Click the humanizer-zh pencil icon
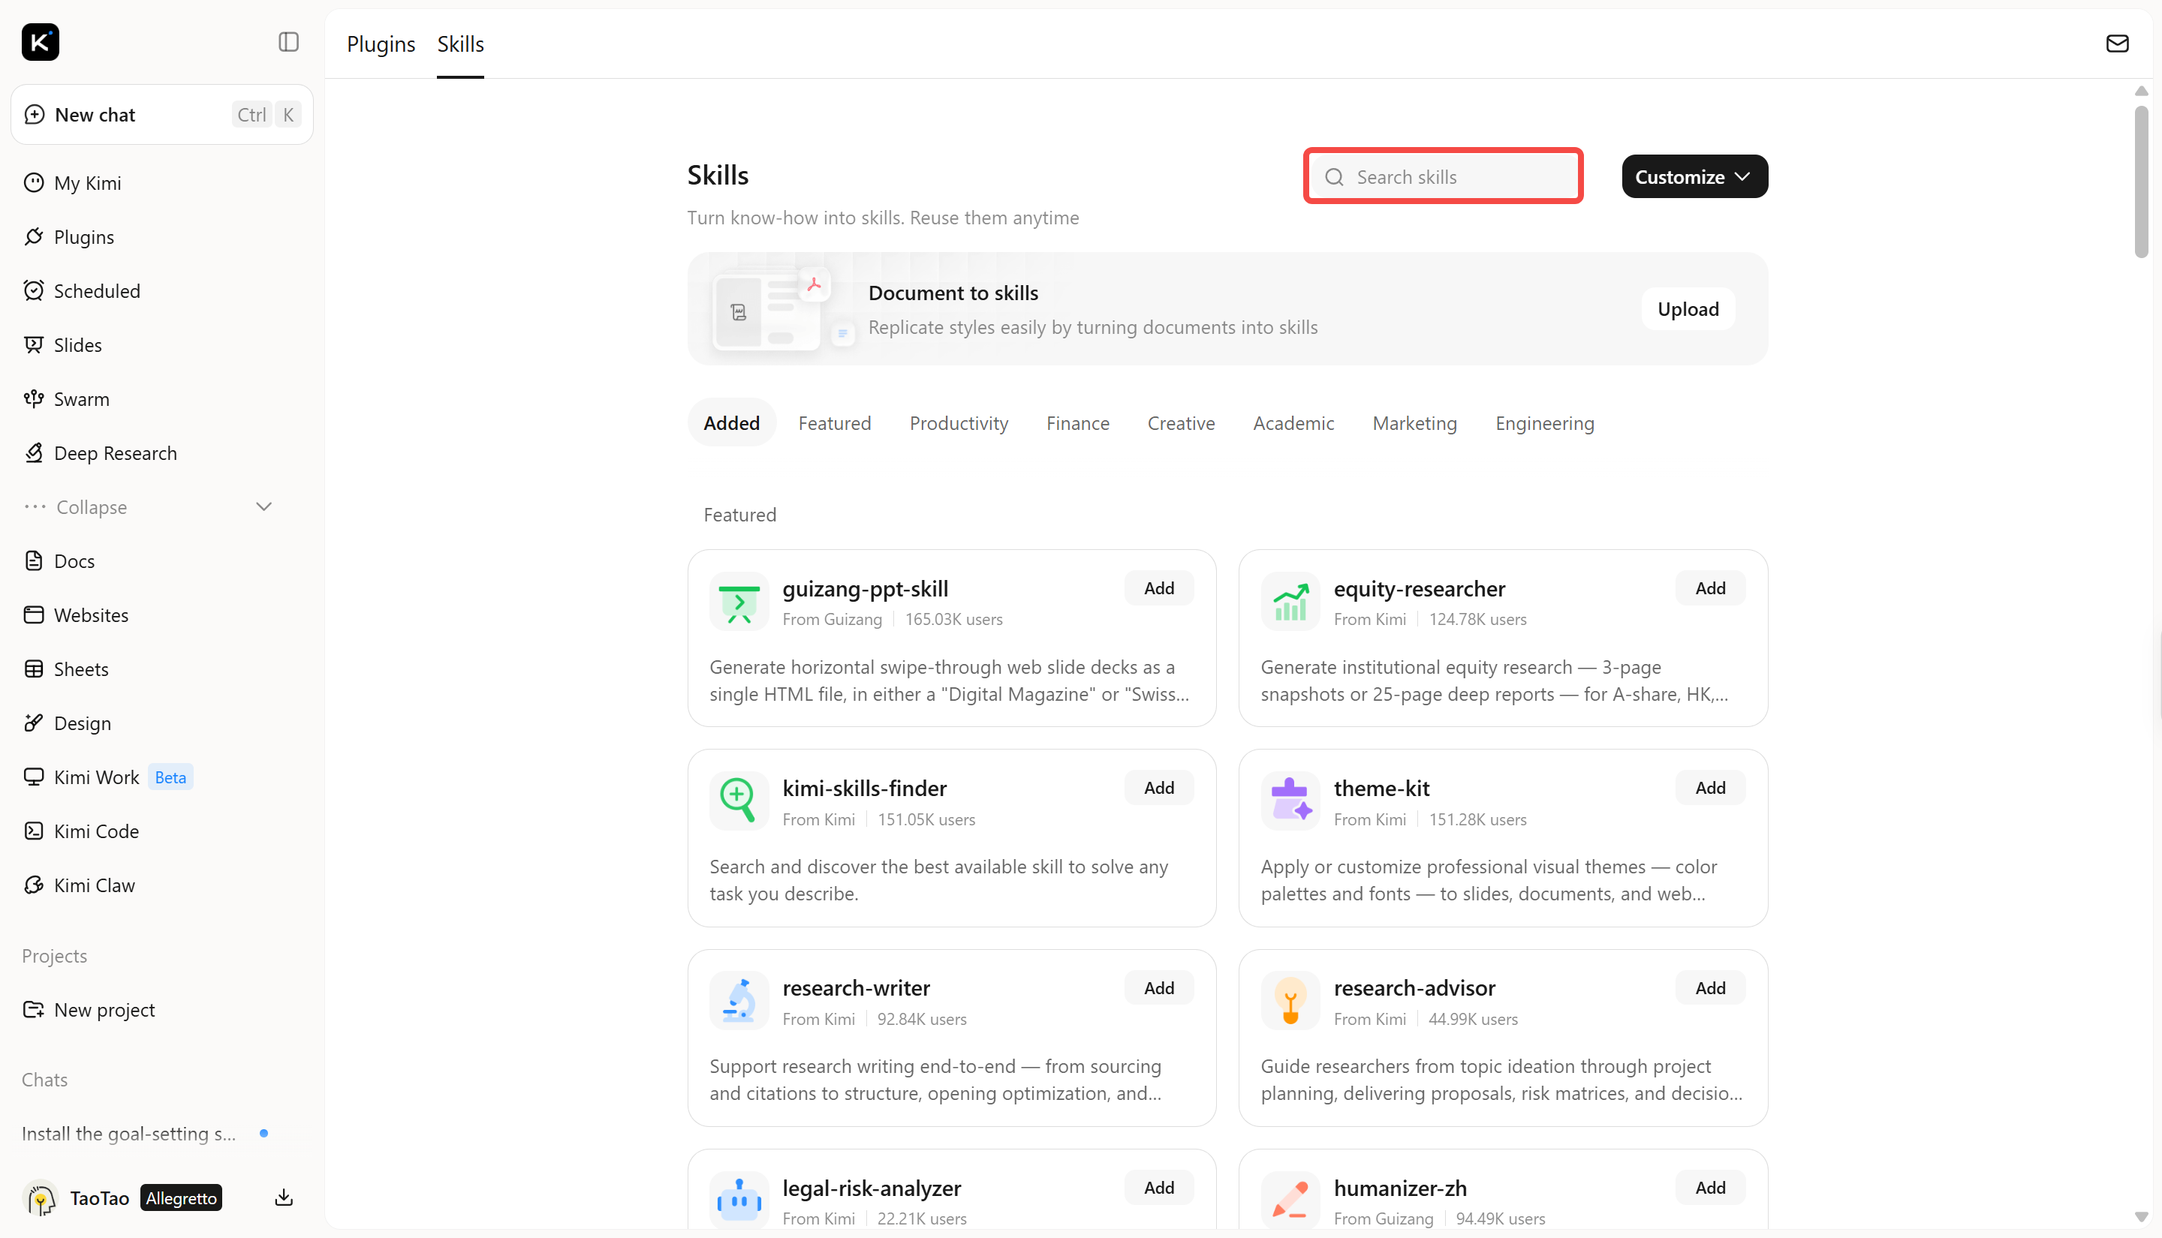This screenshot has height=1238, width=2162. coord(1290,1200)
